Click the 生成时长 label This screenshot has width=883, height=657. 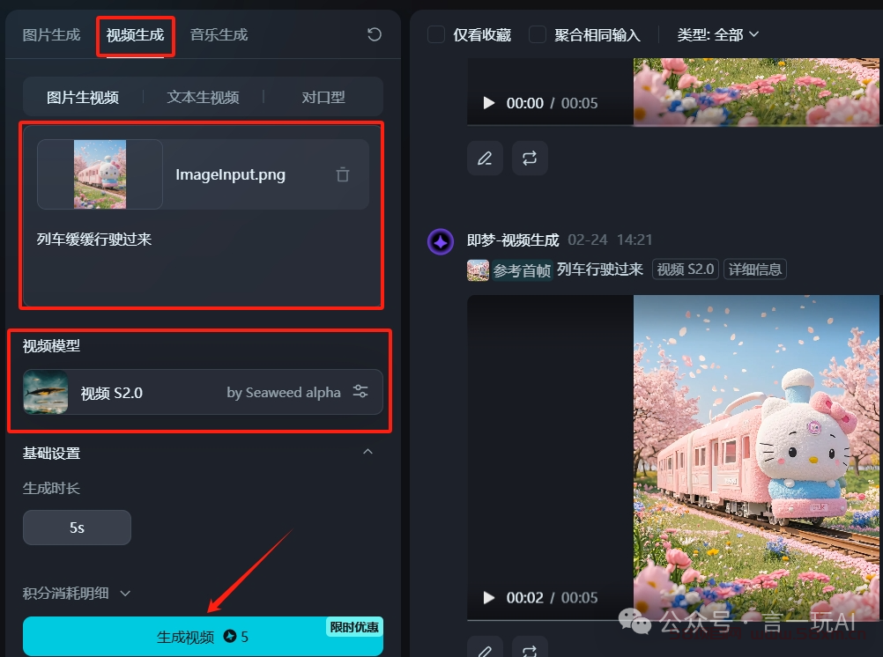pyautogui.click(x=51, y=488)
